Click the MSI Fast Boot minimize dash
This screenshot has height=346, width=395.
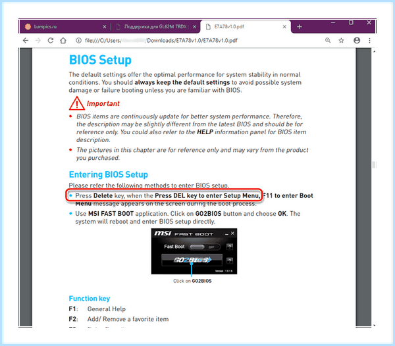[226, 234]
